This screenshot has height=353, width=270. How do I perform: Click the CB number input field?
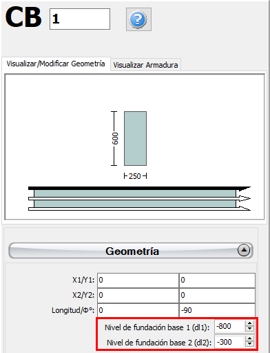coord(80,19)
